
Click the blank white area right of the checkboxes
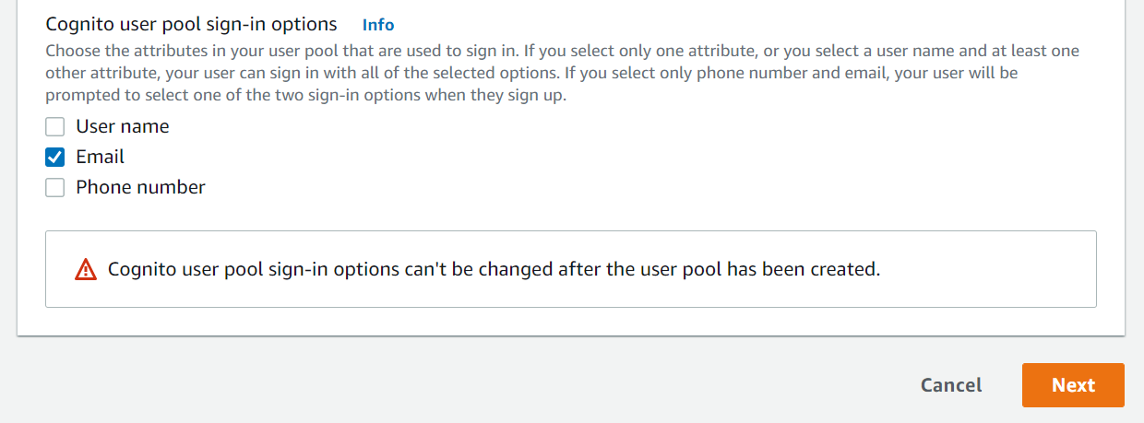click(x=646, y=158)
